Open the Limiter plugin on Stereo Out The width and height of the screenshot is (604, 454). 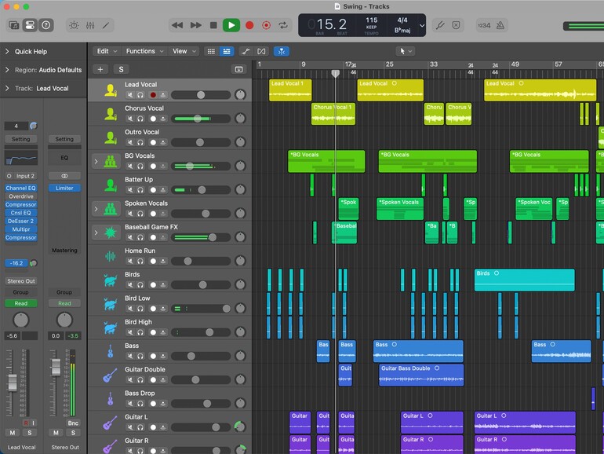pyautogui.click(x=64, y=188)
